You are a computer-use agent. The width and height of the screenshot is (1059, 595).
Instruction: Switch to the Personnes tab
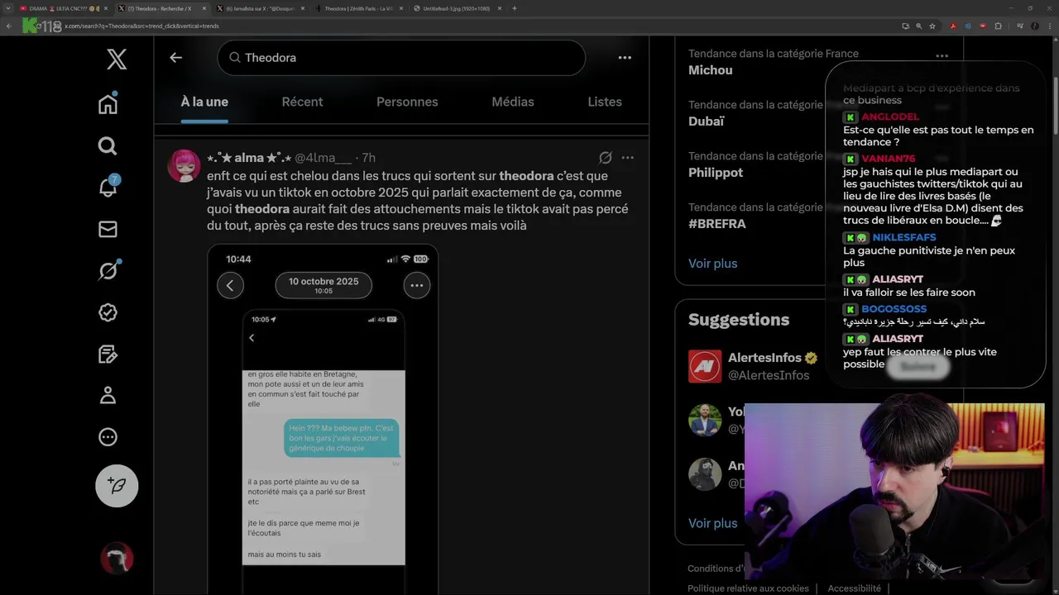pos(407,102)
